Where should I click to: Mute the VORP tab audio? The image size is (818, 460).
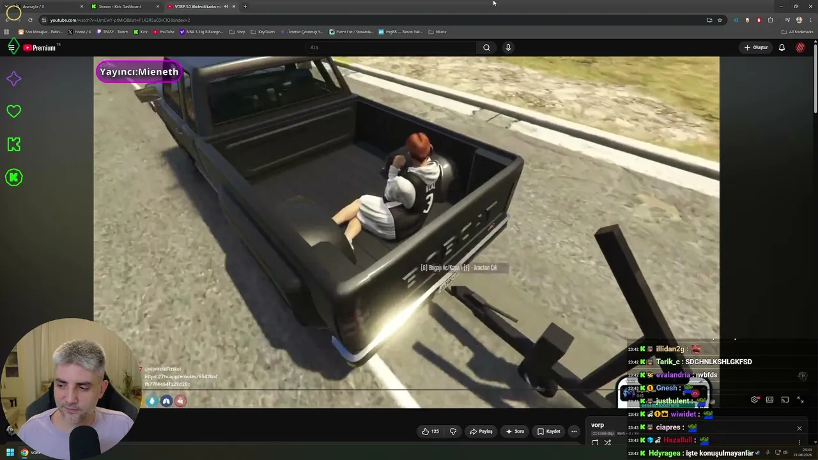click(x=226, y=6)
